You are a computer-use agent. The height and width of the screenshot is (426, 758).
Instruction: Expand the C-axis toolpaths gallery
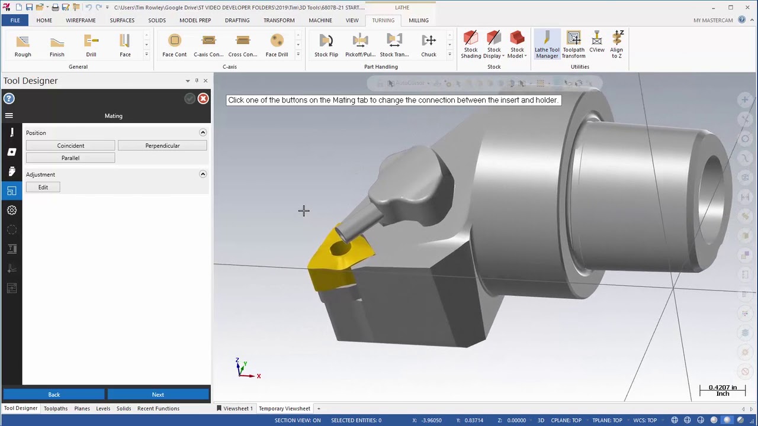click(298, 54)
